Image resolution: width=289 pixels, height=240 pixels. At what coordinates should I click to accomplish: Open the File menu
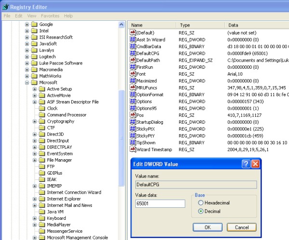(x=7, y=16)
